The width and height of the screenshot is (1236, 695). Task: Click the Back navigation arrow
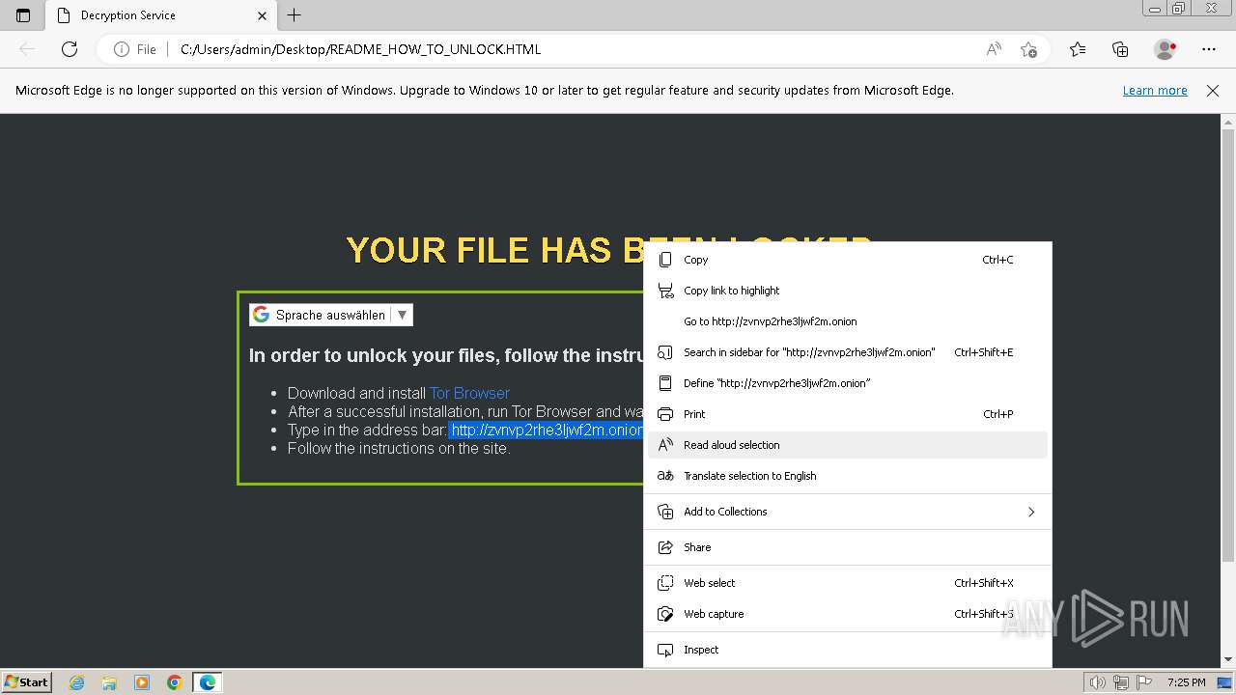pos(27,49)
